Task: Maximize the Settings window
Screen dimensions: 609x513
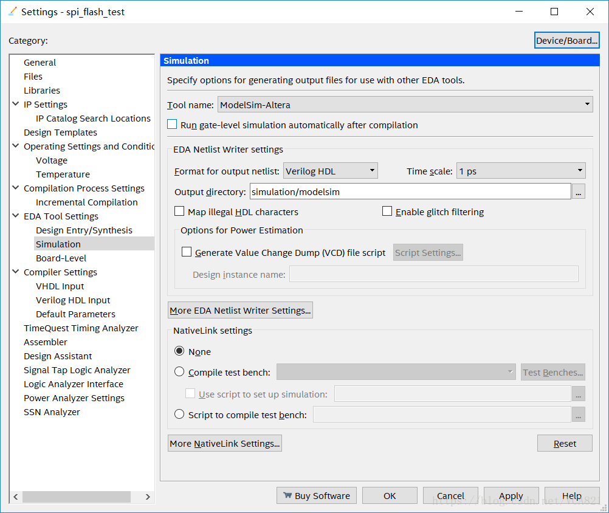Action: pos(554,12)
